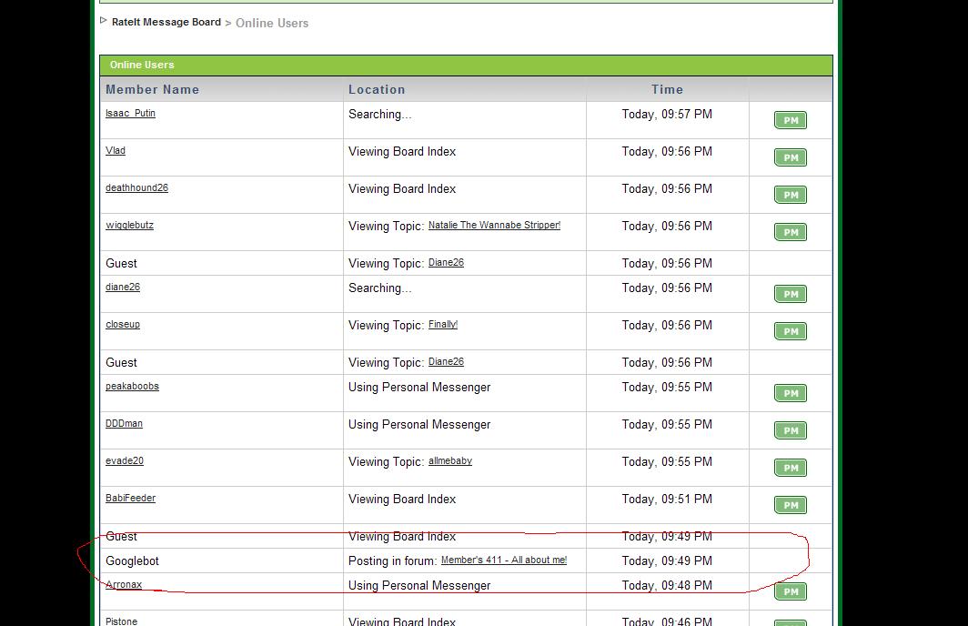This screenshot has width=968, height=626.
Task: Open Isaac_Putin member profile
Action: tap(130, 114)
